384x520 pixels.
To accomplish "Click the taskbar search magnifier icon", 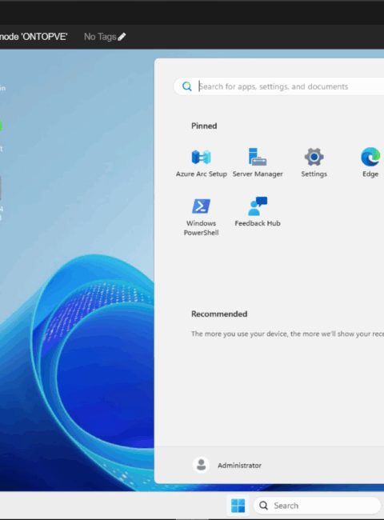I will tap(264, 506).
